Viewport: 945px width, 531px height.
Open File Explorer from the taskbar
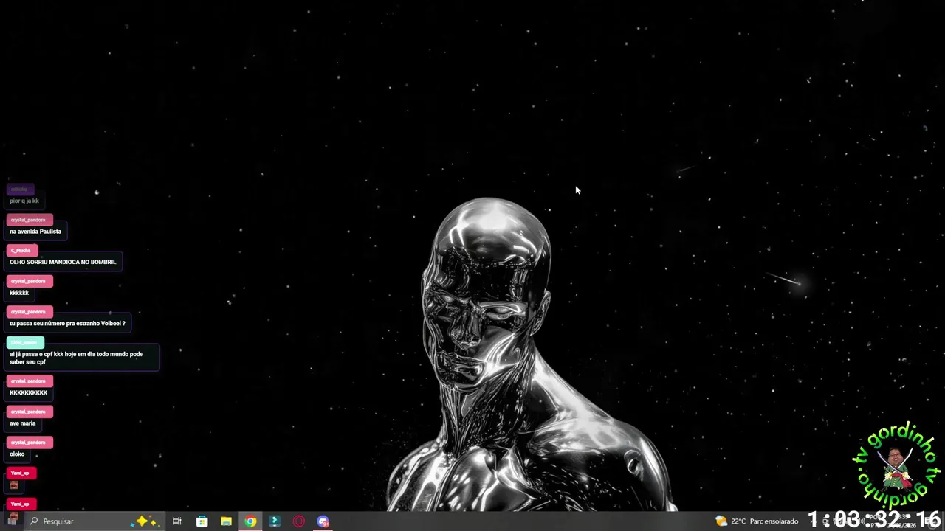[x=226, y=521]
